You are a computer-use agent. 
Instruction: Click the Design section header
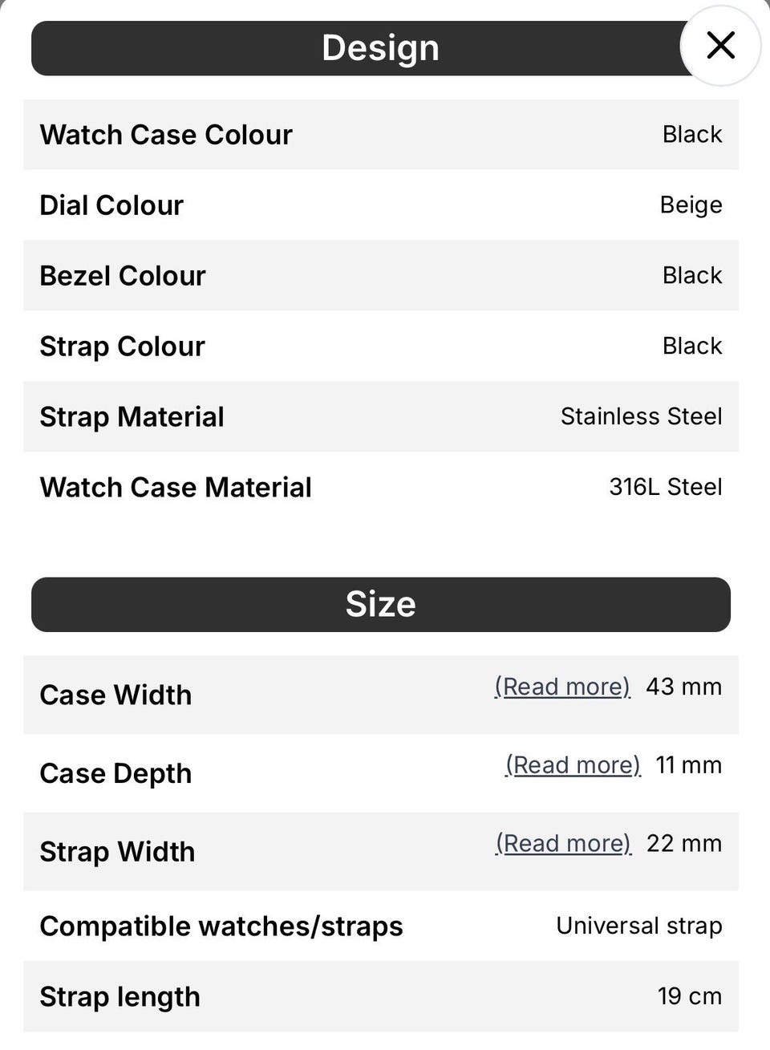pos(380,48)
